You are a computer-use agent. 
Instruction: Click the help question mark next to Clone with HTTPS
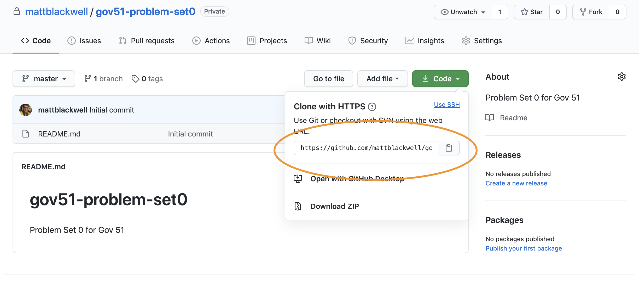click(x=372, y=107)
